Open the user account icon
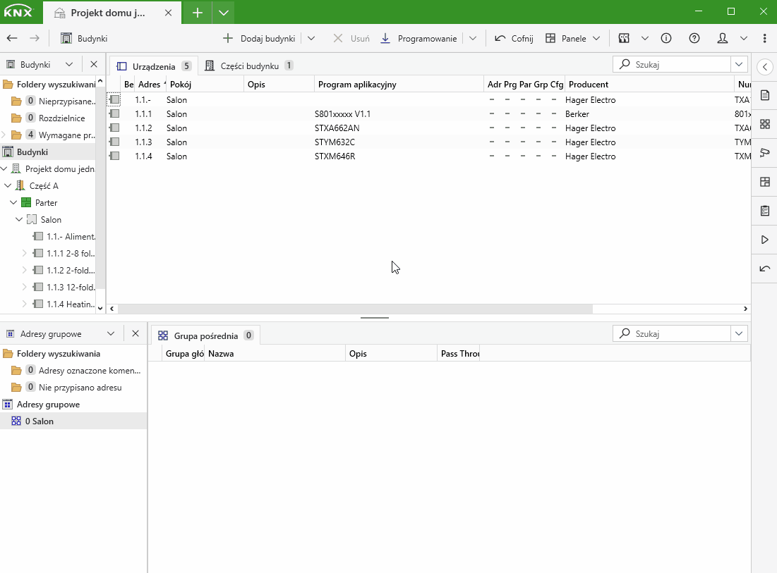The image size is (777, 573). (x=722, y=38)
